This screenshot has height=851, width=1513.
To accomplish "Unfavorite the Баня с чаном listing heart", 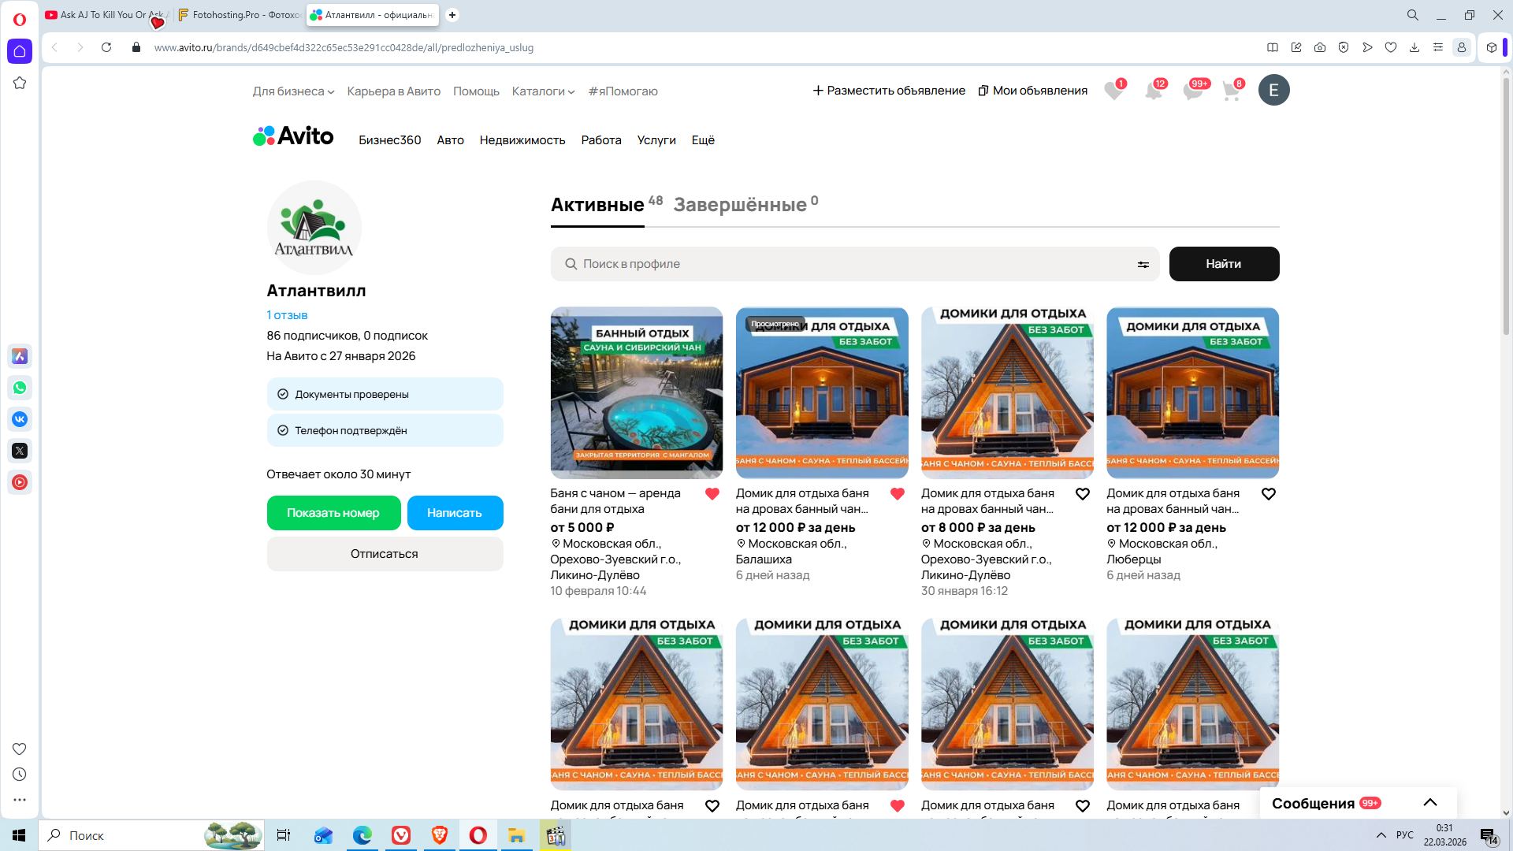I will pyautogui.click(x=712, y=494).
